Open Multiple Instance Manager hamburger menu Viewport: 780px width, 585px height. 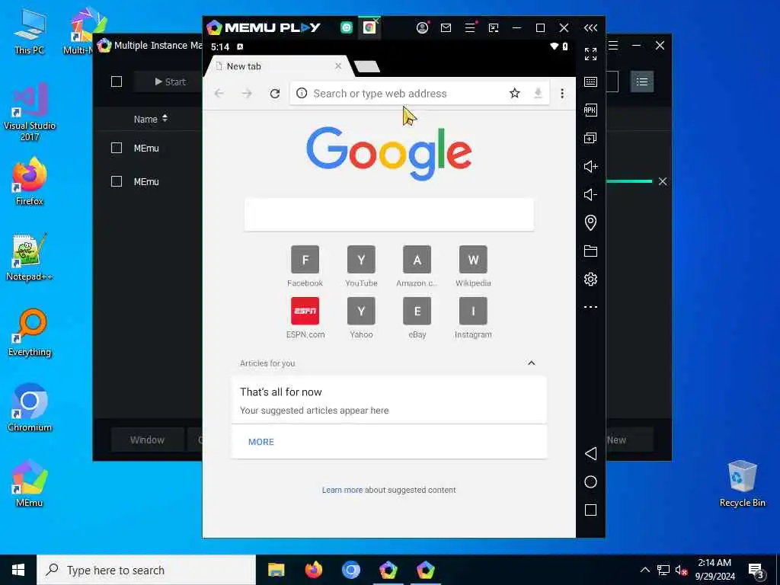pyautogui.click(x=613, y=45)
